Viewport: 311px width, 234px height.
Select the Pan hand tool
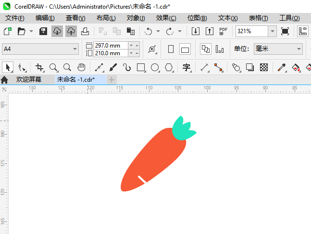tap(81, 67)
